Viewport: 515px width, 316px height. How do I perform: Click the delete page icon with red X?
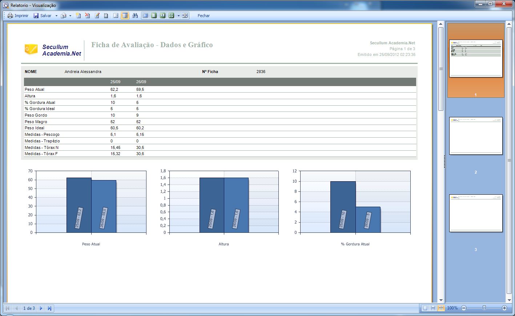click(x=88, y=16)
